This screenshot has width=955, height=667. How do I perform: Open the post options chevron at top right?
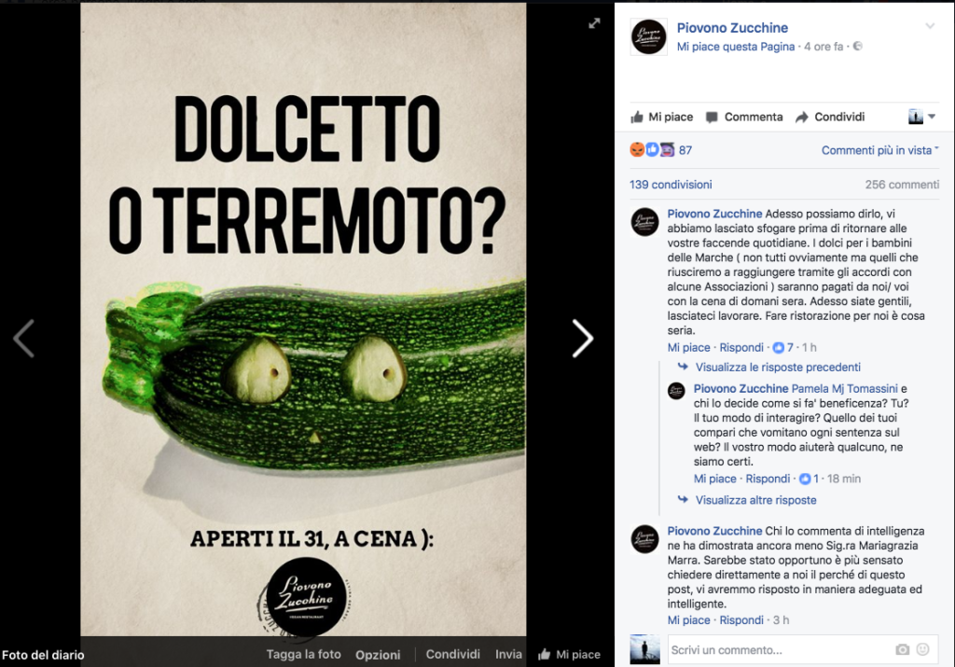930,26
